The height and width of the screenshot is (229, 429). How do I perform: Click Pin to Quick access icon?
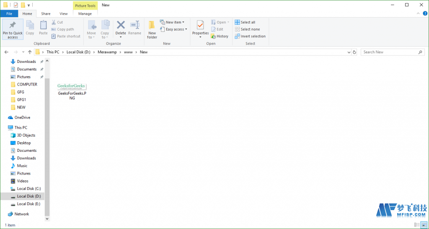tap(13, 25)
